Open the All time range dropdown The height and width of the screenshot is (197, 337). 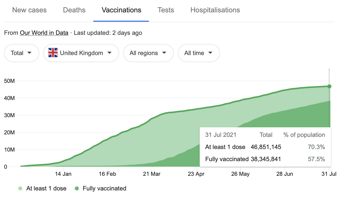199,53
